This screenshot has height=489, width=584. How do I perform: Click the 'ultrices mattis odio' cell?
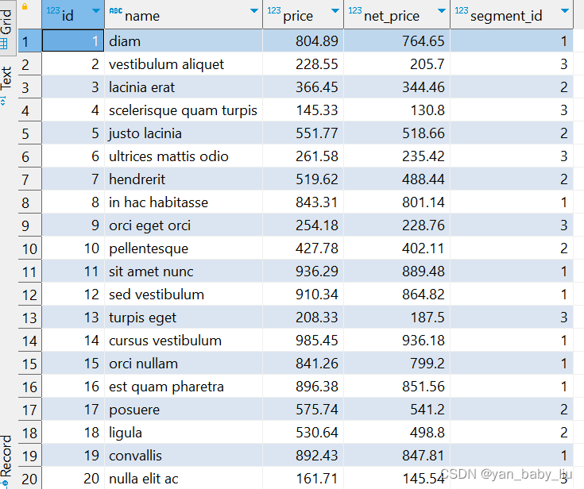pos(184,156)
